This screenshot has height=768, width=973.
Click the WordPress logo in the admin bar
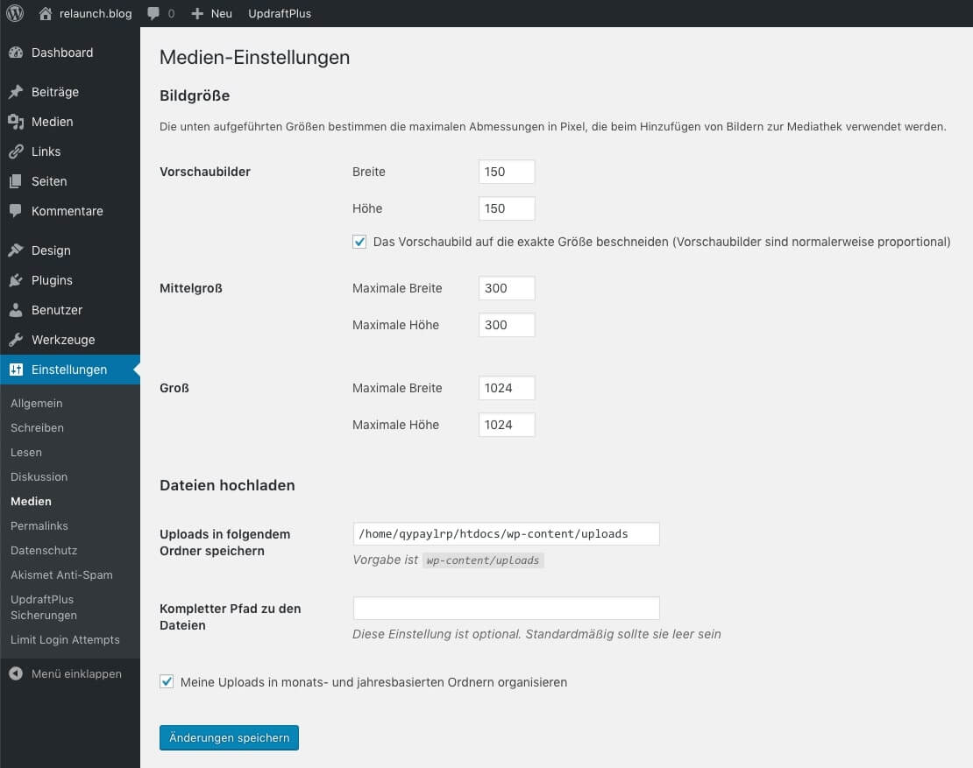coord(14,13)
